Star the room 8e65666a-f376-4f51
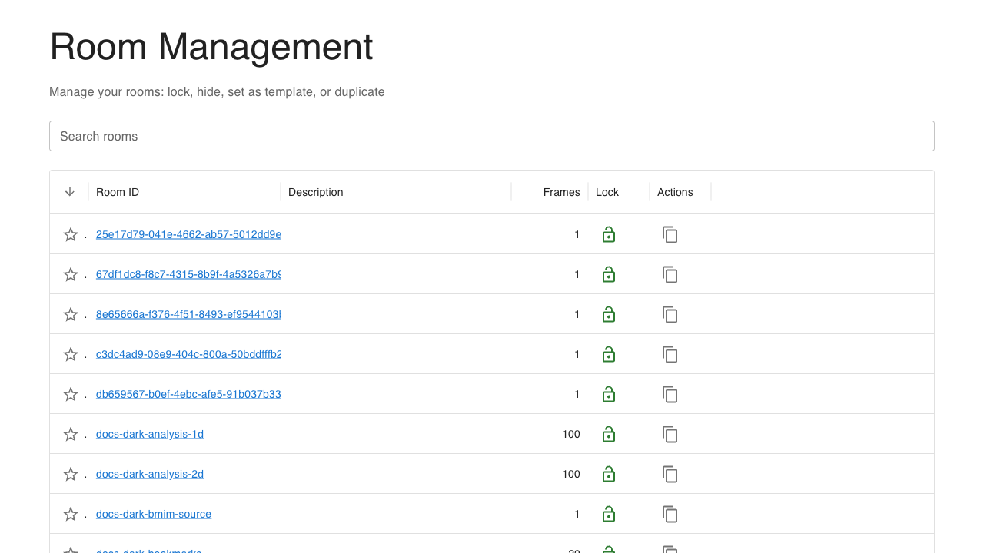Screen dimensions: 984x553 [71, 314]
